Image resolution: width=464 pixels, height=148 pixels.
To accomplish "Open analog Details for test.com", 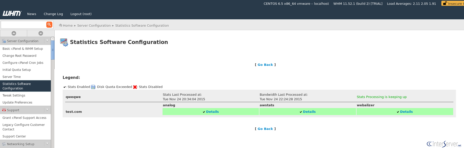I will click(212, 112).
